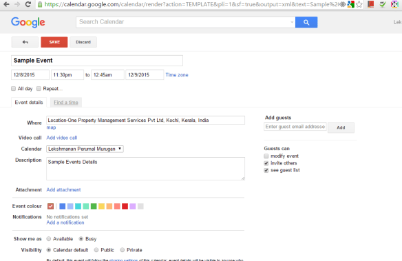Click Add video call link

pos(62,138)
